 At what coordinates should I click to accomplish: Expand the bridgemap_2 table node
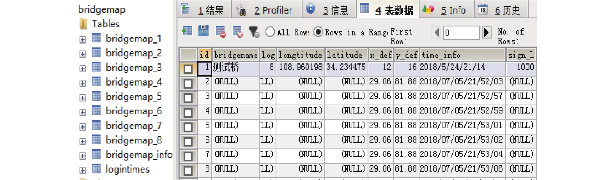point(83,54)
